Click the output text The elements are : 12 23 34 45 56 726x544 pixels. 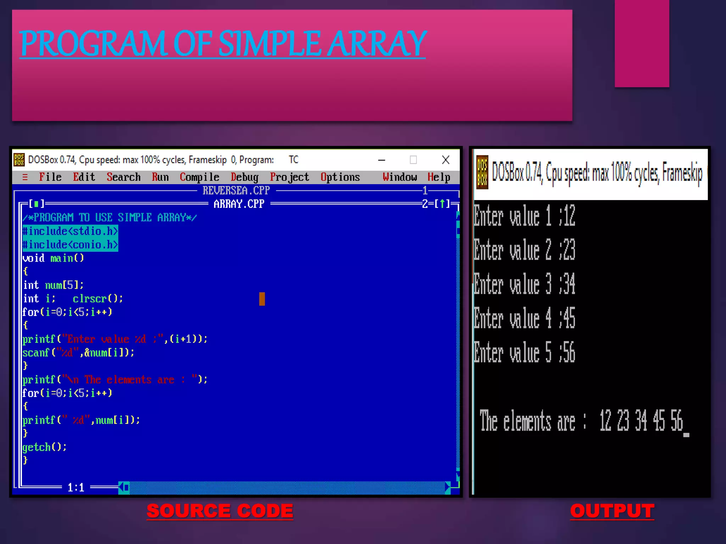581,421
